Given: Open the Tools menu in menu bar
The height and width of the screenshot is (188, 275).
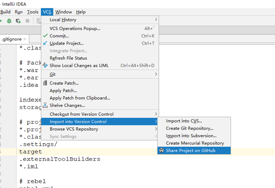Looking at the screenshot, I should [33, 12].
